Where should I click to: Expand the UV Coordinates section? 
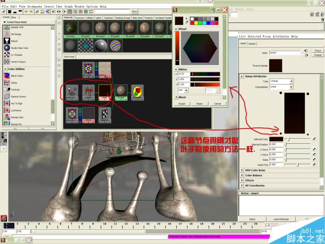(242, 185)
